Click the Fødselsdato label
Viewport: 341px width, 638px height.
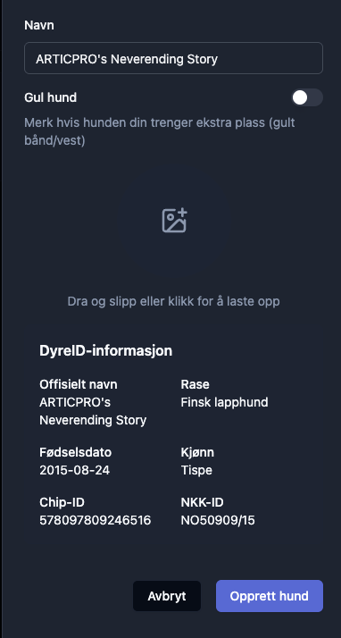[x=75, y=452]
